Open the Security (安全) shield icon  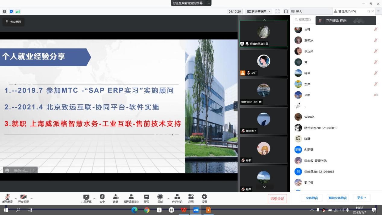(102, 198)
